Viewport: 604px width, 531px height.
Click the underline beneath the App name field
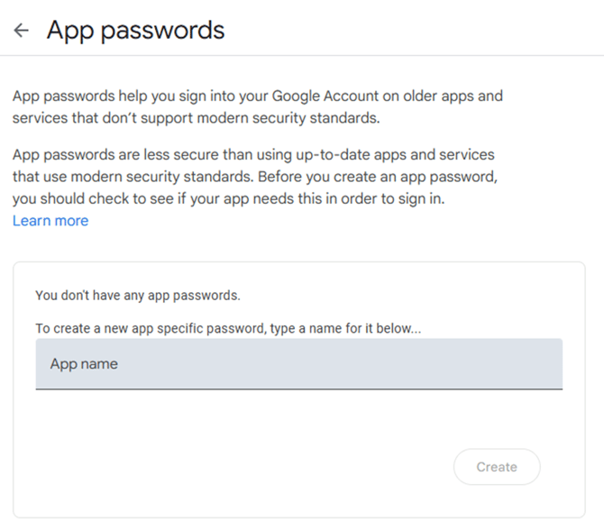pos(298,389)
